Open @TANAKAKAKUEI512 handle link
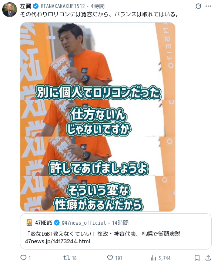The width and height of the screenshot is (221, 261). tap(63, 6)
